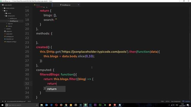Click the file path in status bar
Screen dimensions: 191x107
(16, 101)
